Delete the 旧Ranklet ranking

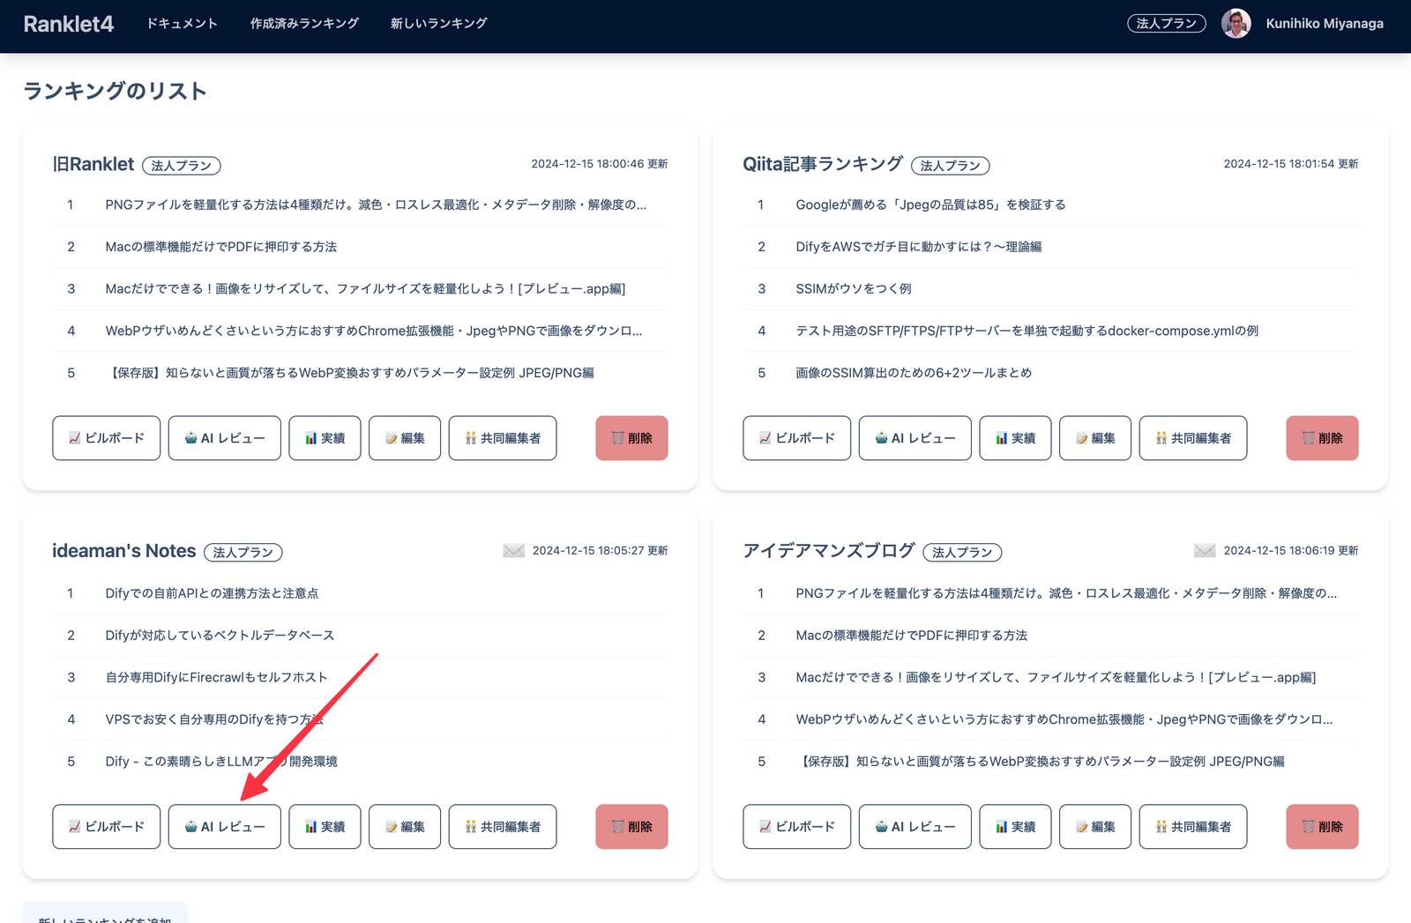pos(631,438)
